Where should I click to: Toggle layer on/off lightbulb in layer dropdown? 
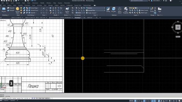pos(130,8)
